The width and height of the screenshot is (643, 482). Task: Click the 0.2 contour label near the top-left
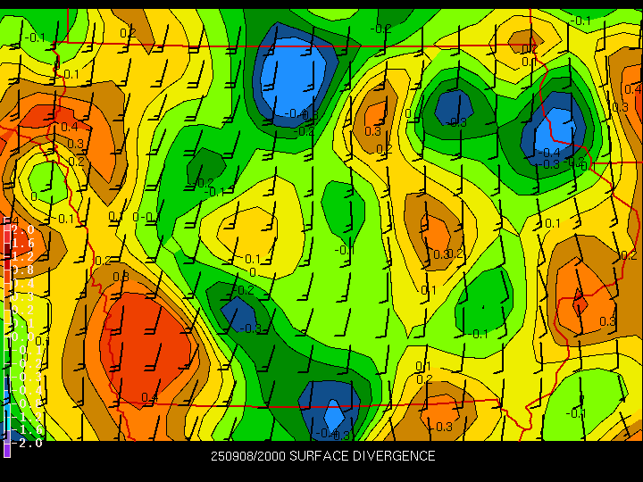128,33
